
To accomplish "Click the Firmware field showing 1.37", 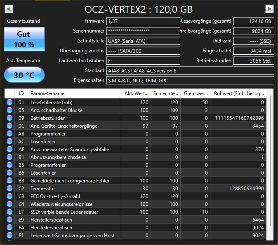I will (143, 21).
